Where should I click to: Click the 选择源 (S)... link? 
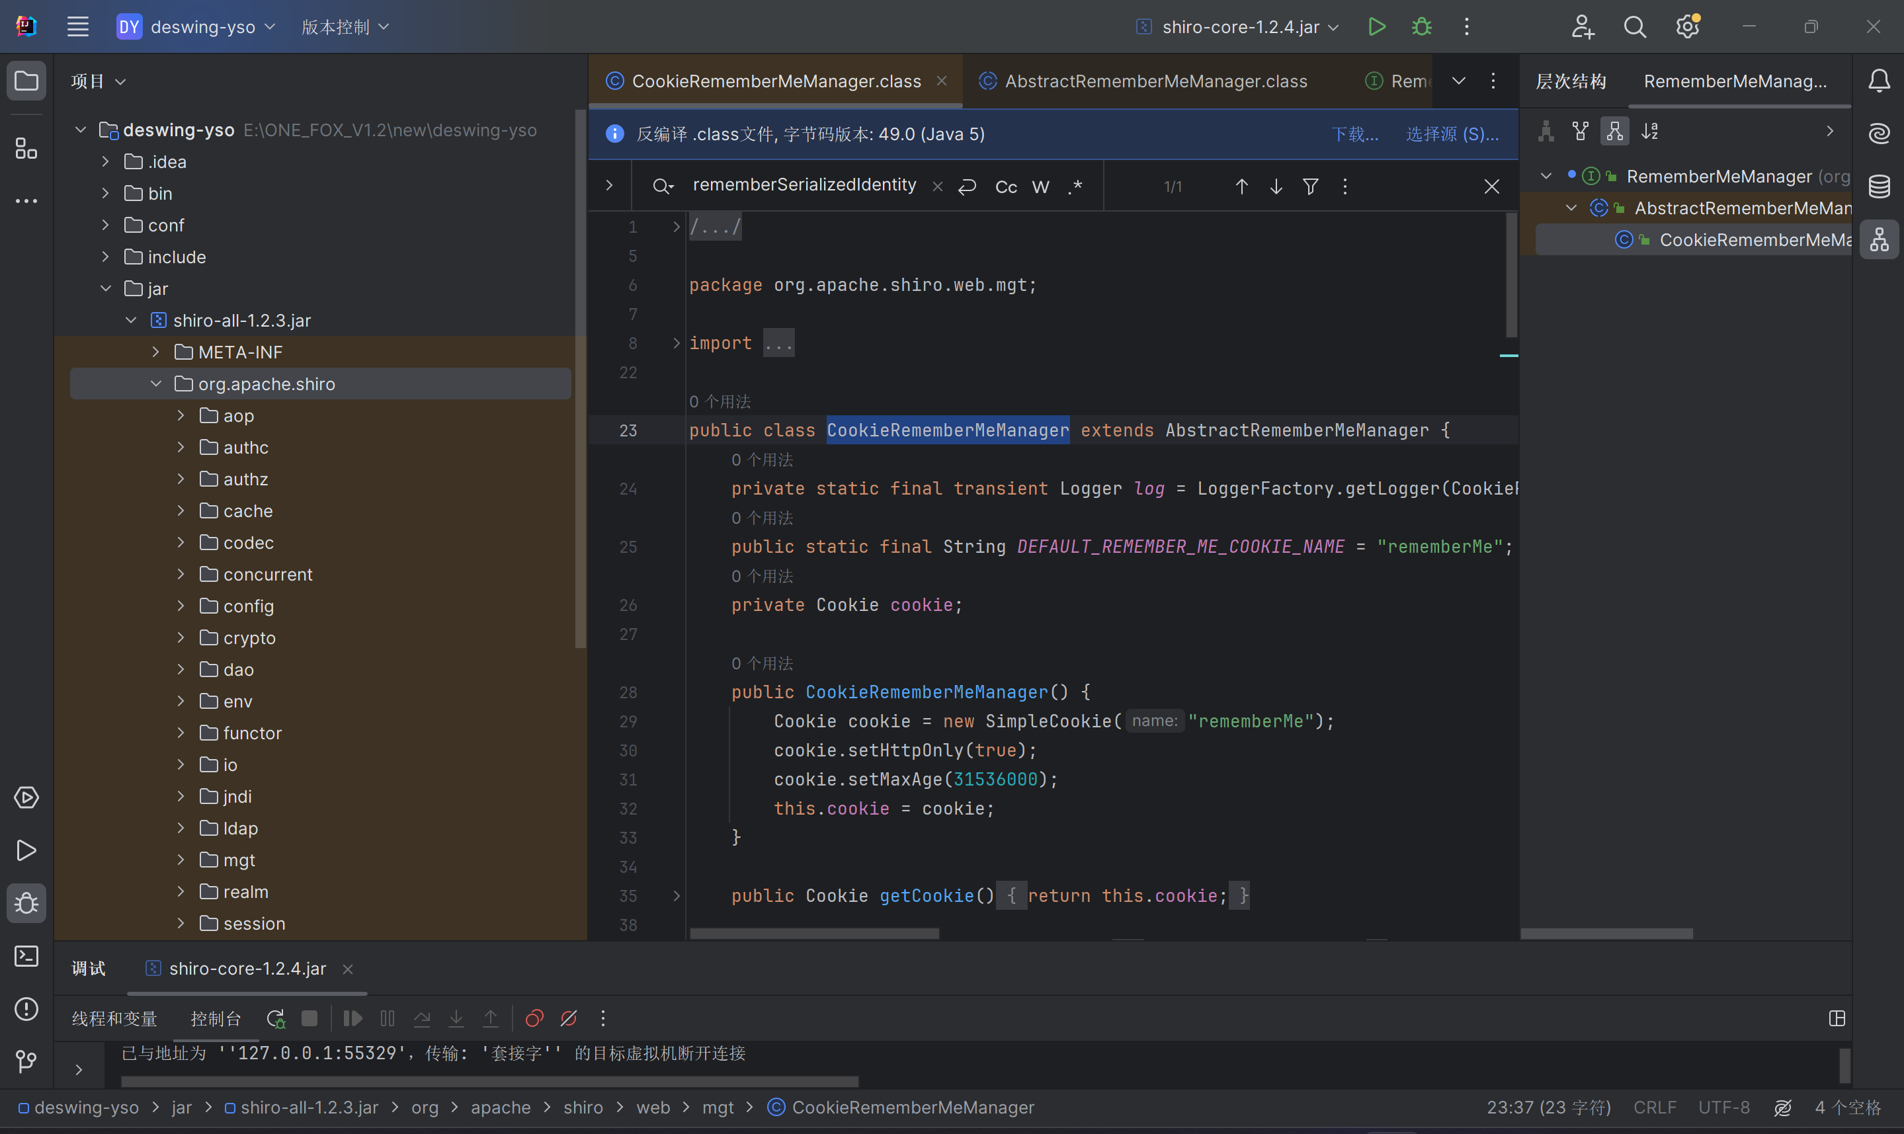[x=1452, y=134]
